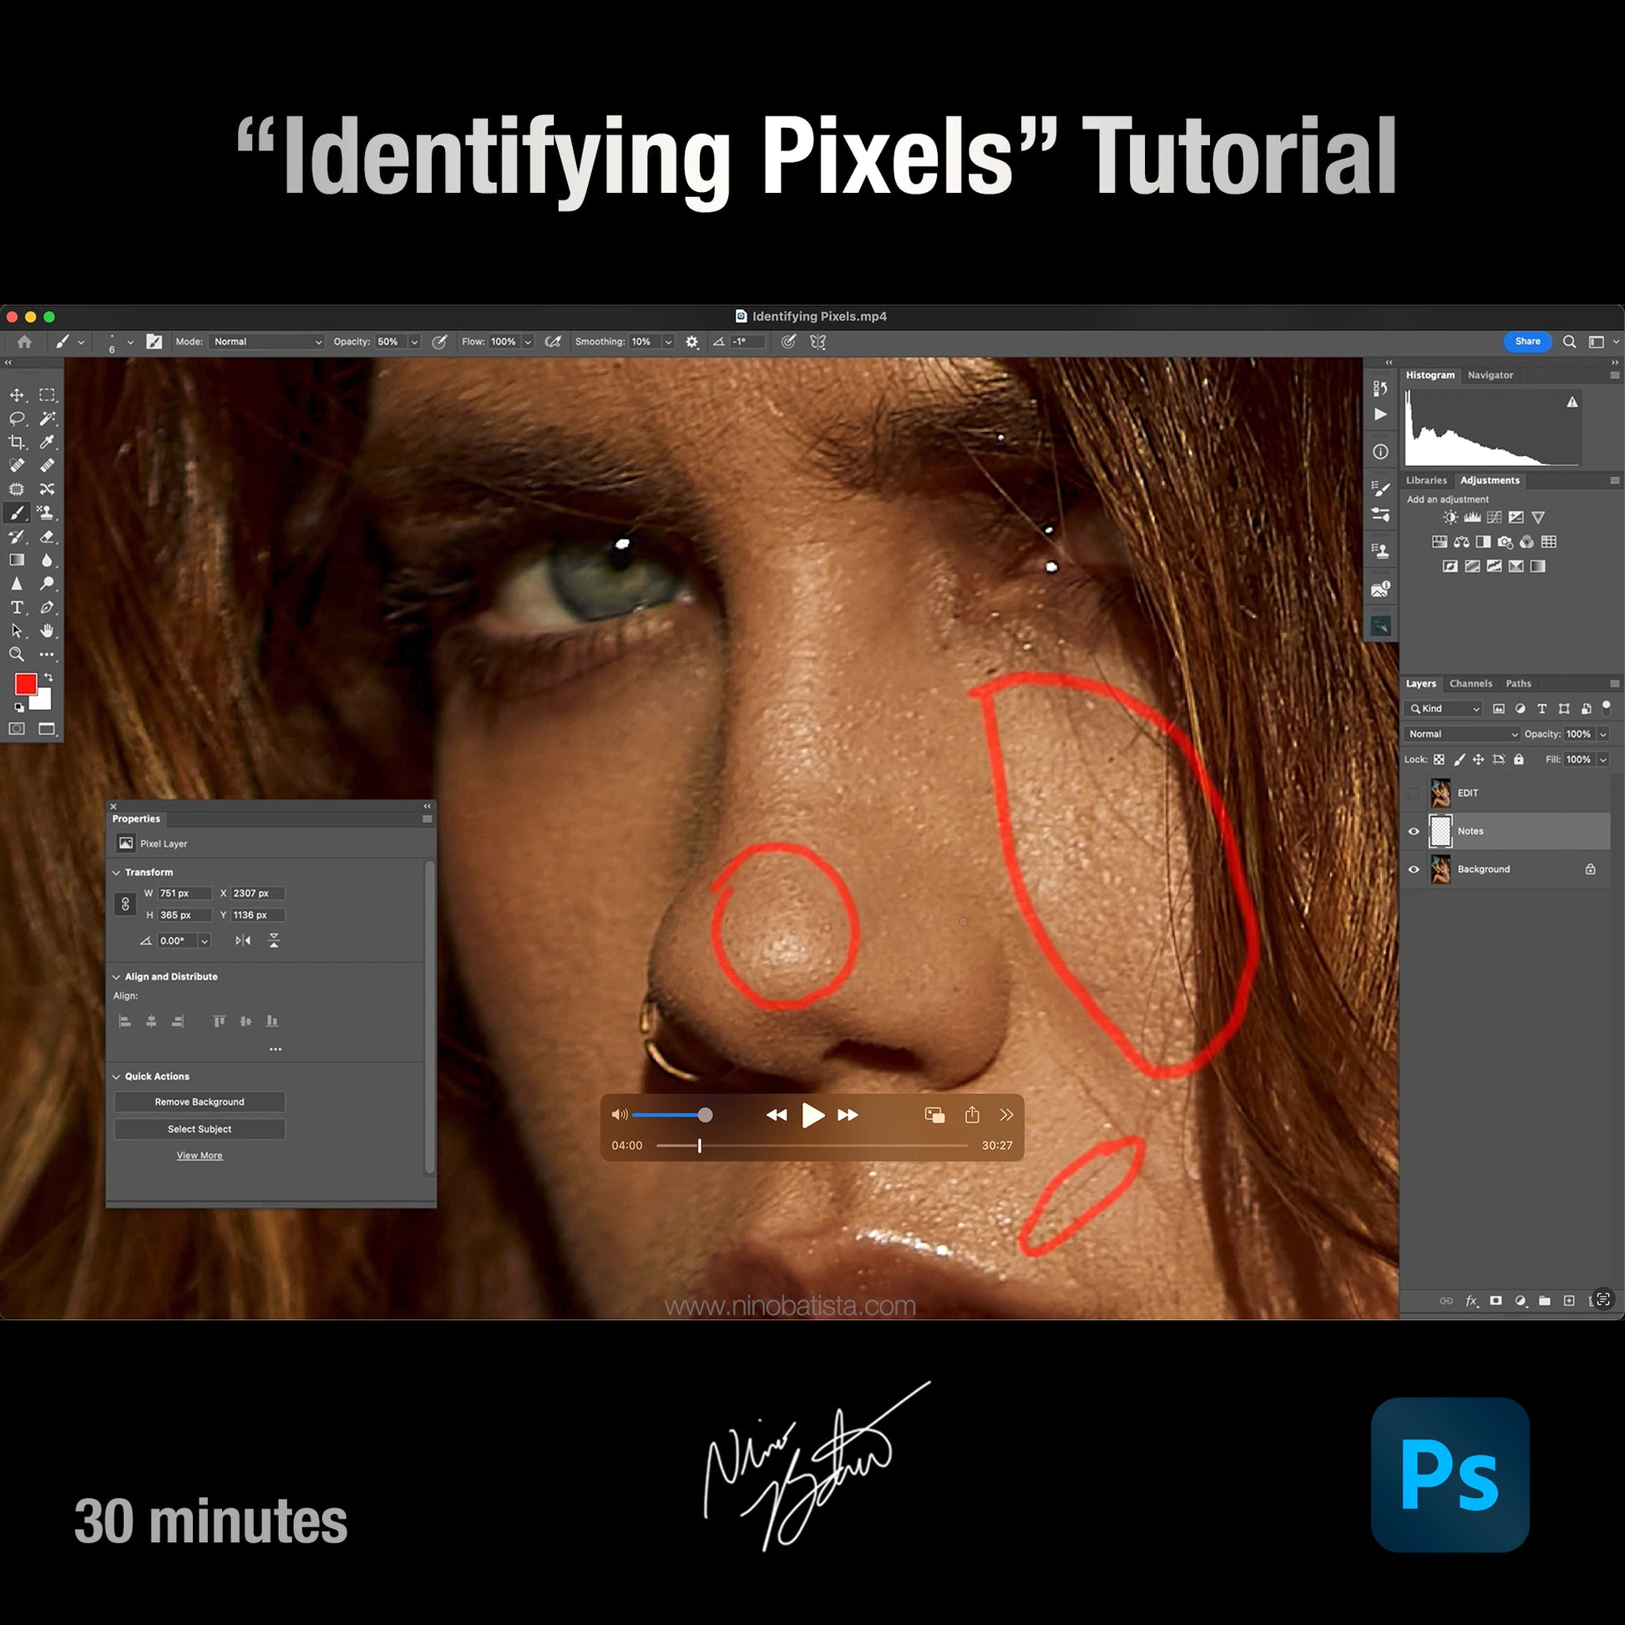
Task: Select the Move tool
Action: (17, 394)
